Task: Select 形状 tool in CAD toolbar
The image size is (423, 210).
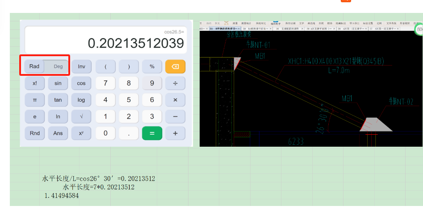Action: click(x=321, y=24)
